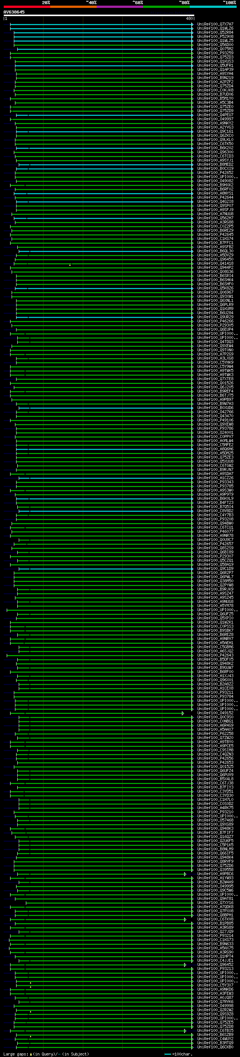Click the Large gaps legend text
240x1057 pixels.
tap(46, 1054)
